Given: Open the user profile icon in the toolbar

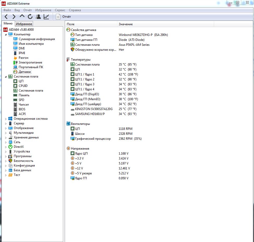Looking at the screenshot, I should point(38,17).
